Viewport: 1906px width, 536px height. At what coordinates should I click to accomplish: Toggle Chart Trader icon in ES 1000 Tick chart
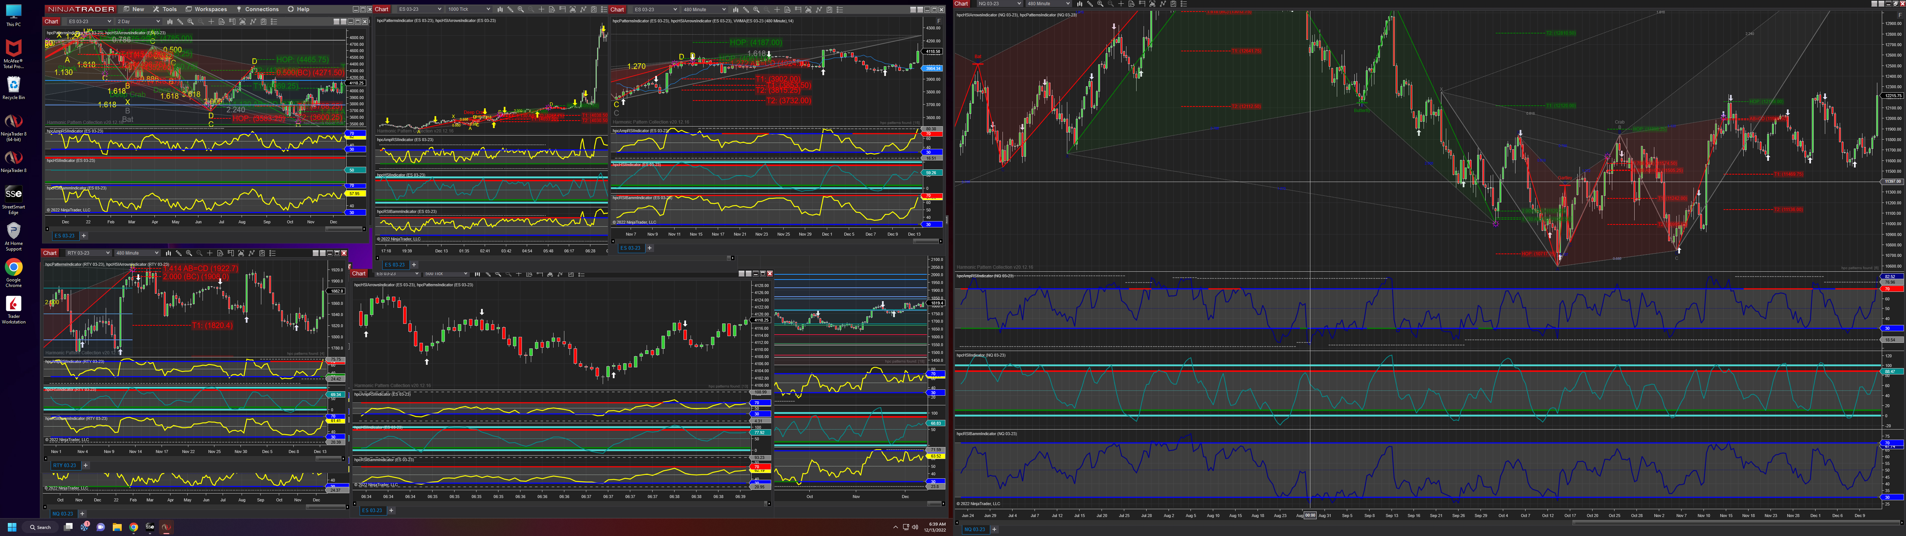562,10
